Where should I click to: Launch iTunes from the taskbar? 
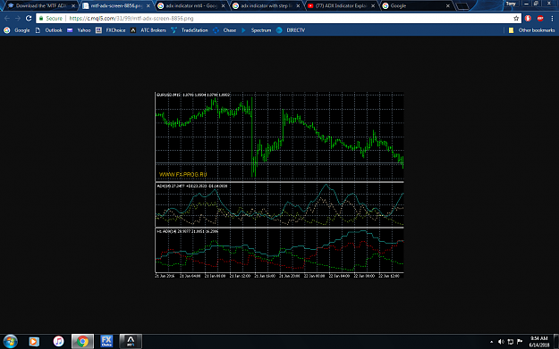click(x=58, y=342)
